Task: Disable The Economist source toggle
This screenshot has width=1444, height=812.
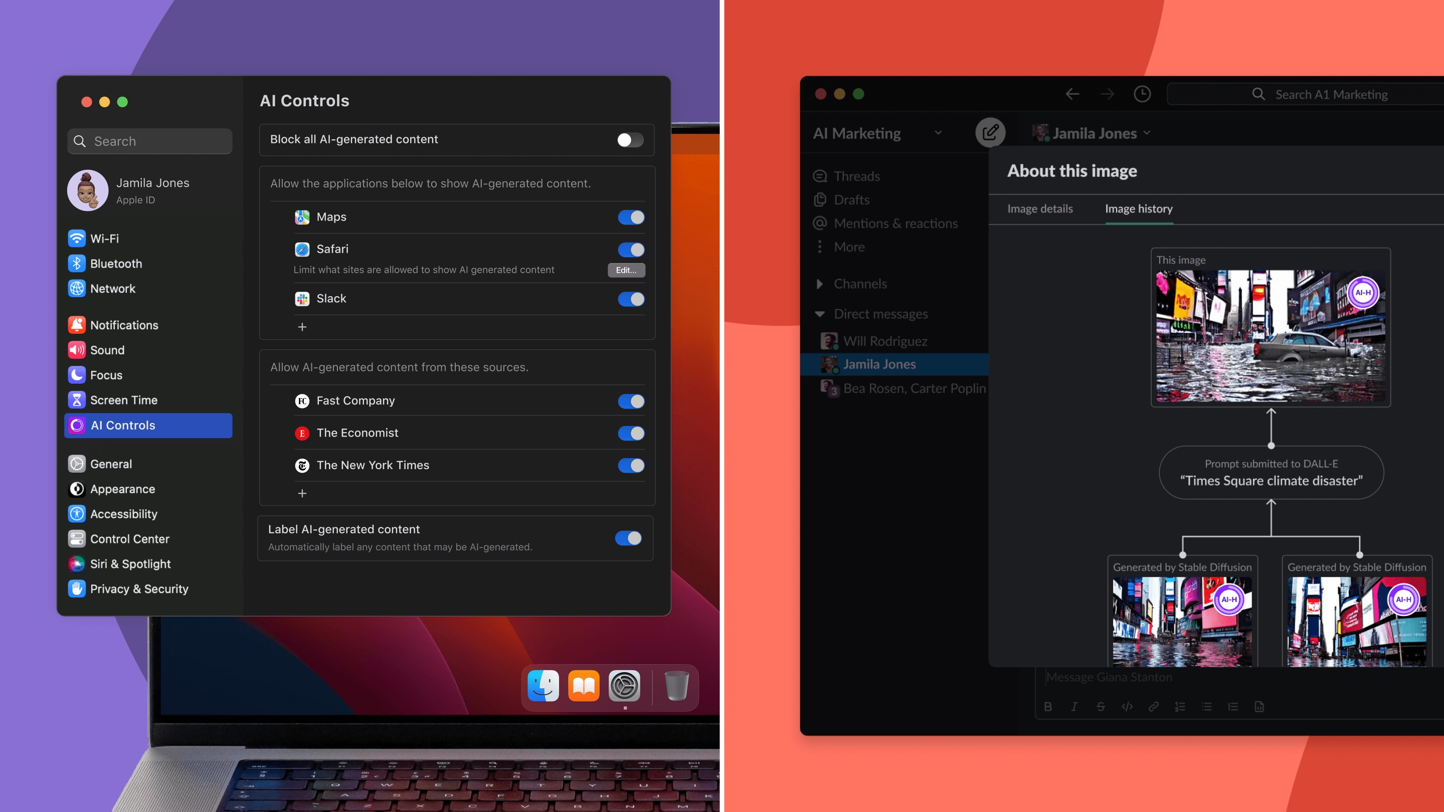Action: tap(631, 433)
